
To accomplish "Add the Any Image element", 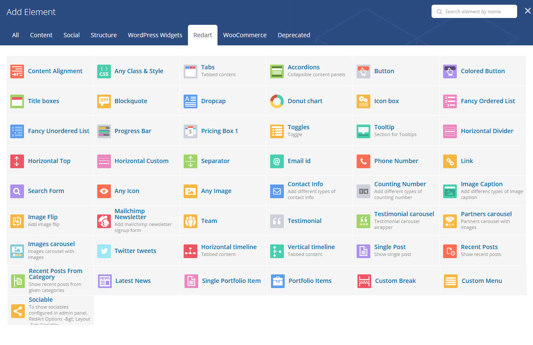I will 223,191.
